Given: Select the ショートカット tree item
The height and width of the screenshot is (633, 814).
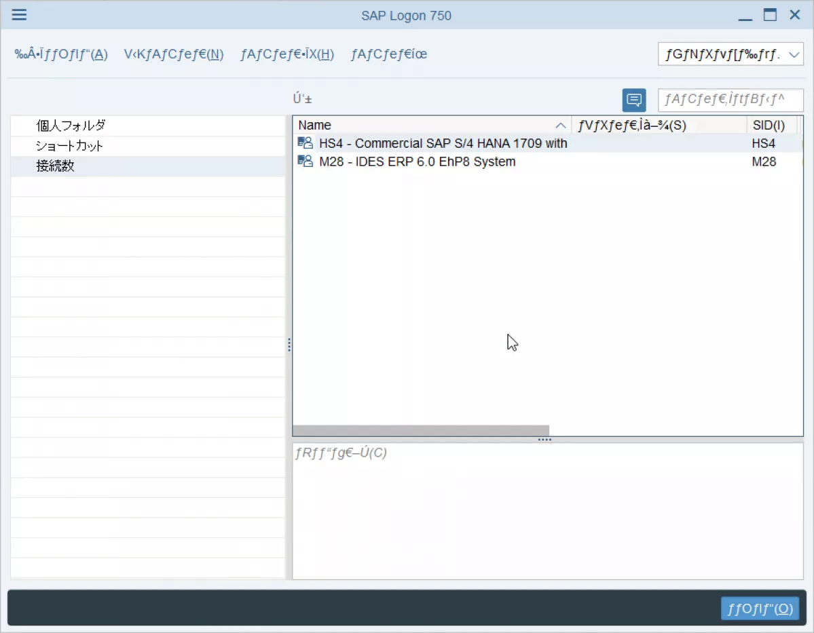Looking at the screenshot, I should pyautogui.click(x=148, y=146).
